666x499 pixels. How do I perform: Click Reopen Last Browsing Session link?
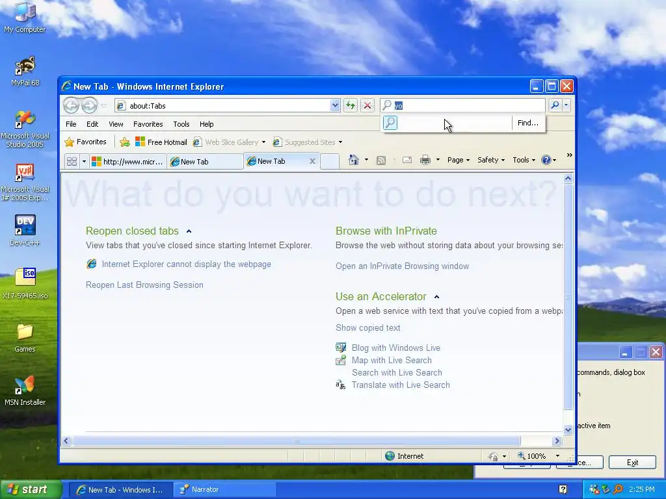pos(144,285)
